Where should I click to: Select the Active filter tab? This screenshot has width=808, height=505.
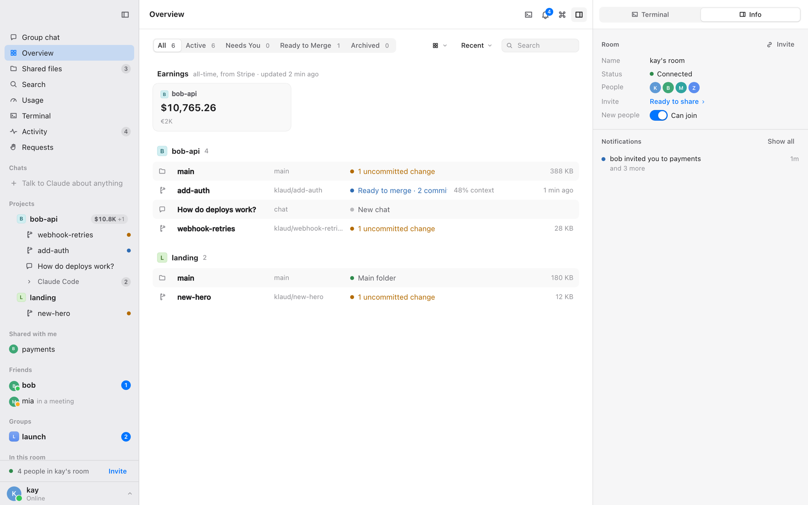[x=200, y=46]
